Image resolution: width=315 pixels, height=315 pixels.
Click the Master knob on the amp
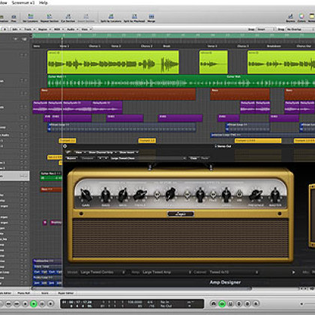coord(275,196)
